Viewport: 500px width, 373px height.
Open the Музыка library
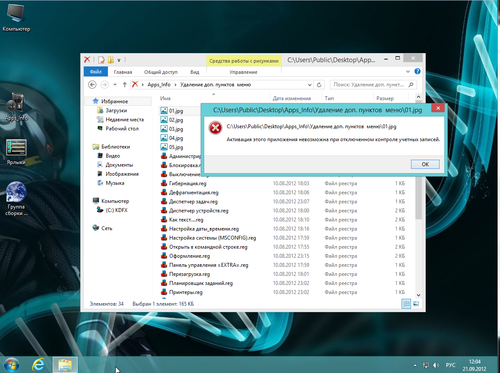pyautogui.click(x=115, y=183)
